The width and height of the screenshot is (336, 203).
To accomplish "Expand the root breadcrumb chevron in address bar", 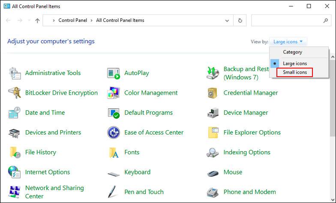I will tap(54, 21).
